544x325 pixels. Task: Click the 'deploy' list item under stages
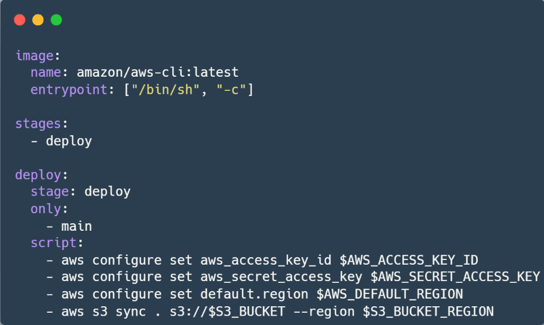(69, 141)
